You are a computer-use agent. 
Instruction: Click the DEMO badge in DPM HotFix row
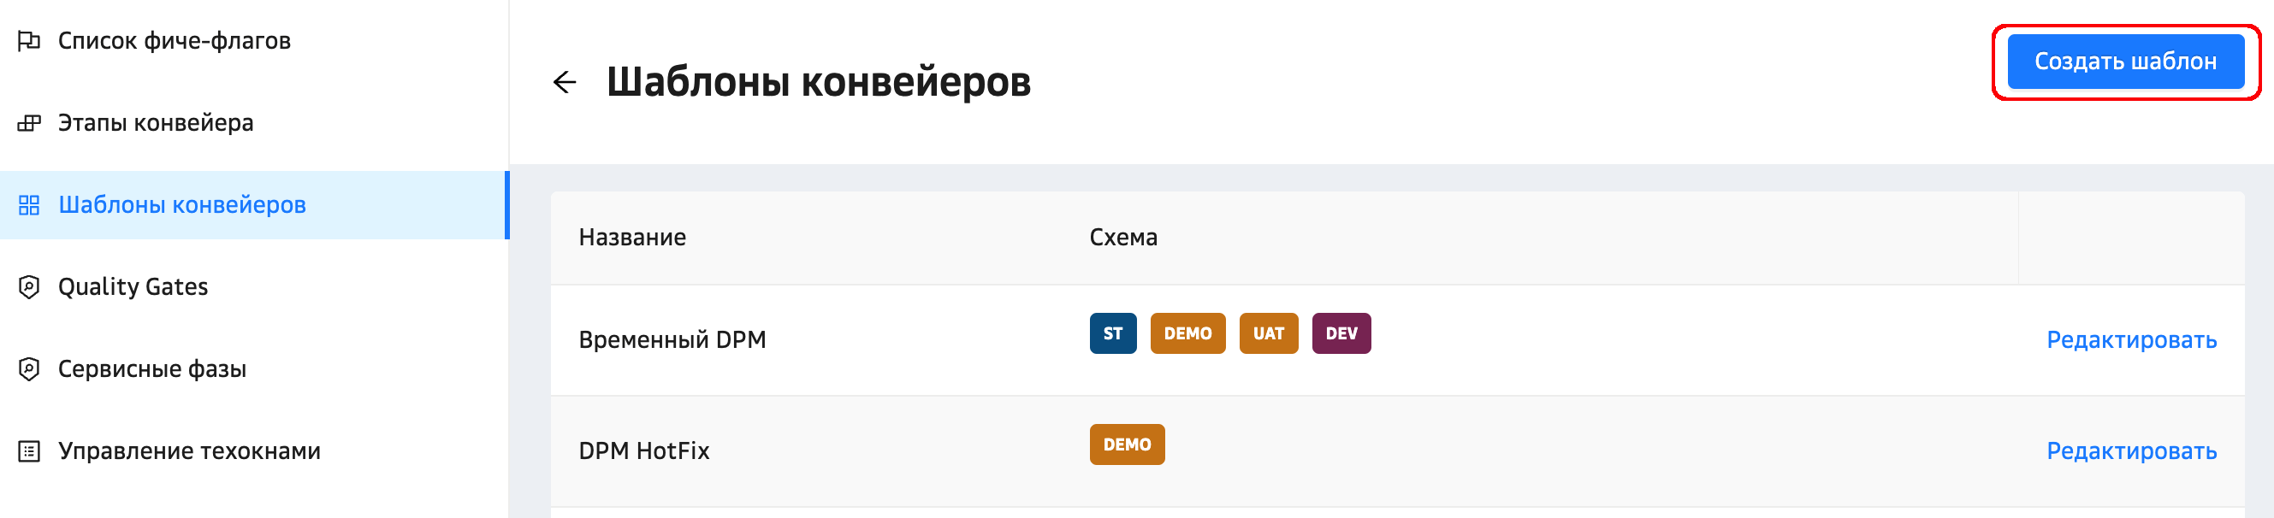[1127, 444]
